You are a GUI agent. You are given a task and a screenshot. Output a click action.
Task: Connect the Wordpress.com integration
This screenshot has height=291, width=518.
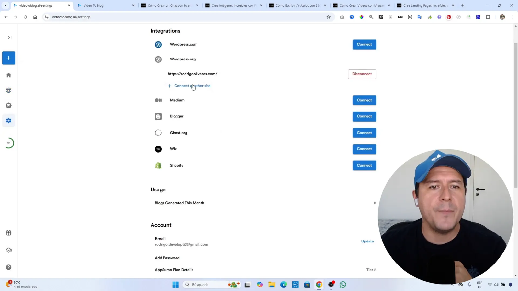click(x=364, y=44)
